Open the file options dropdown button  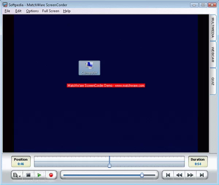17,175
